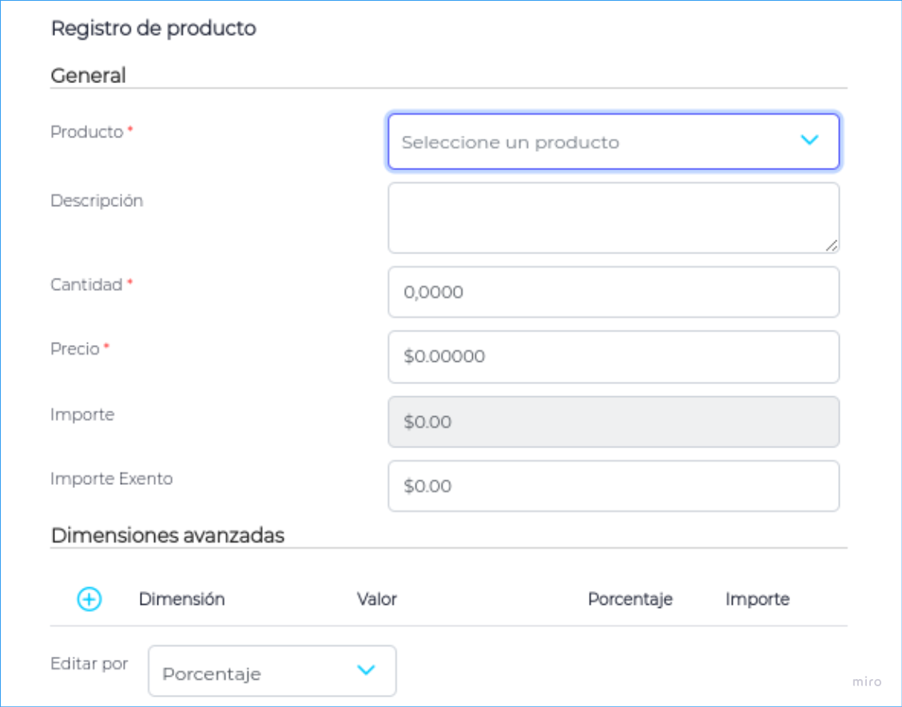Click the Cantidad field label
The width and height of the screenshot is (902, 707).
(x=86, y=284)
